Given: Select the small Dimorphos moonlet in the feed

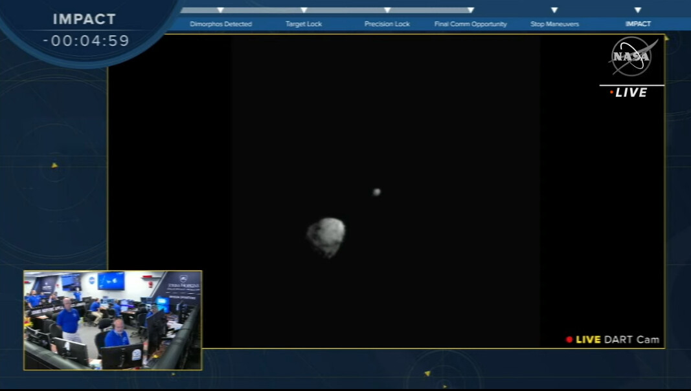Looking at the screenshot, I should (x=376, y=192).
